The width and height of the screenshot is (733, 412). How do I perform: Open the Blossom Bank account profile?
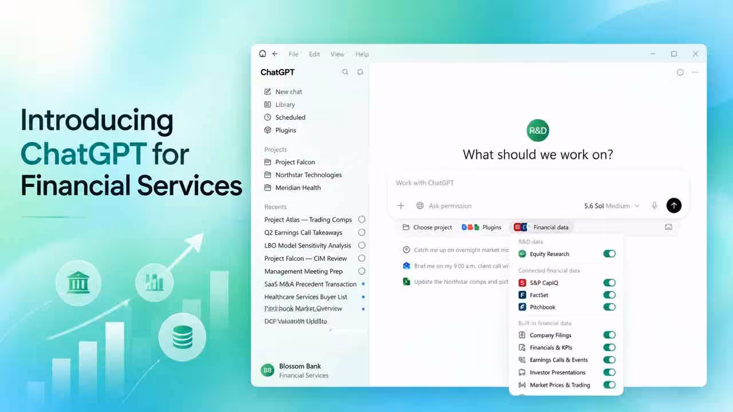(x=295, y=370)
